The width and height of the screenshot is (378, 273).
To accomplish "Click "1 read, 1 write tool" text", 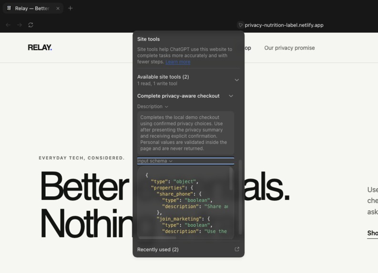I will coord(157,83).
